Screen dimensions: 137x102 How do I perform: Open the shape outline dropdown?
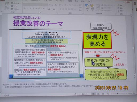click(106, 8)
